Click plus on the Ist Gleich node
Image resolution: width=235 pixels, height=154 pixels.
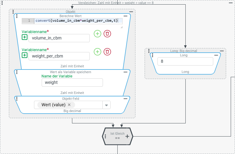(127, 136)
